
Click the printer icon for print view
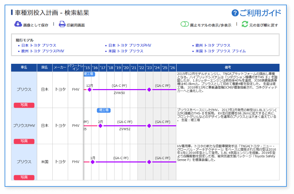point(62,24)
